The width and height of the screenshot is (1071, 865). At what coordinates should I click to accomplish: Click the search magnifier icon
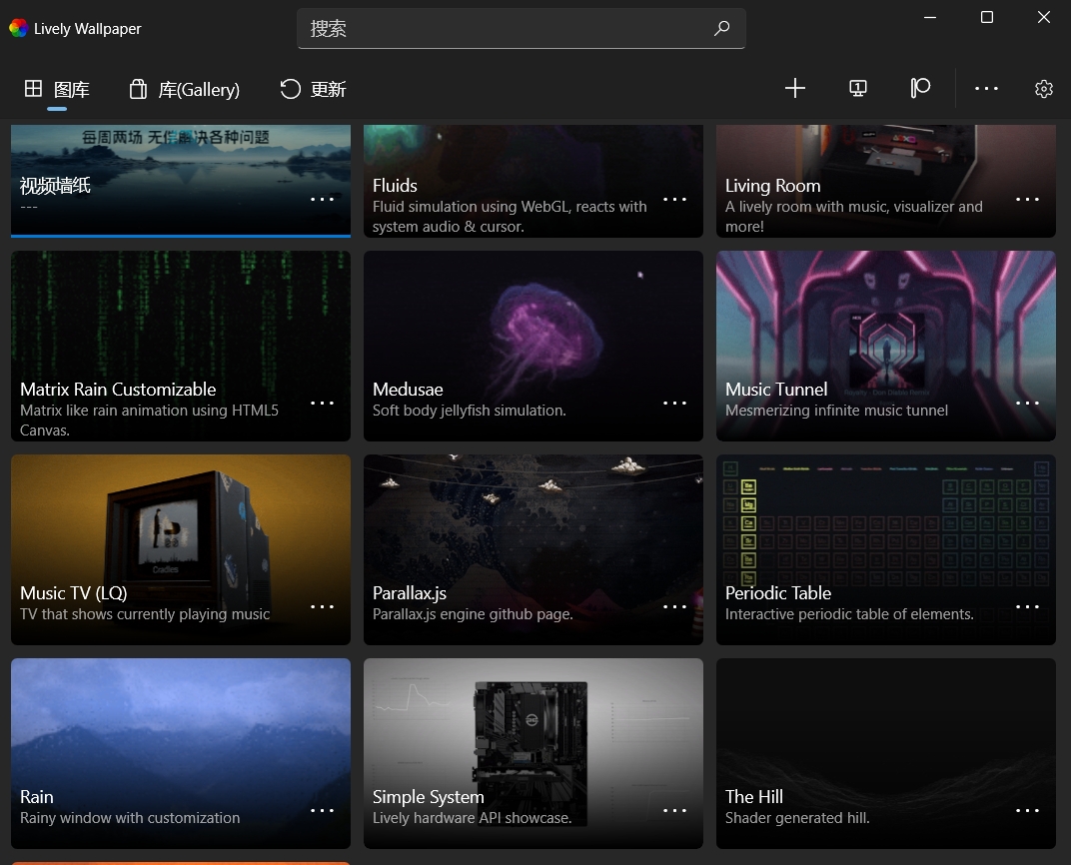click(x=722, y=28)
